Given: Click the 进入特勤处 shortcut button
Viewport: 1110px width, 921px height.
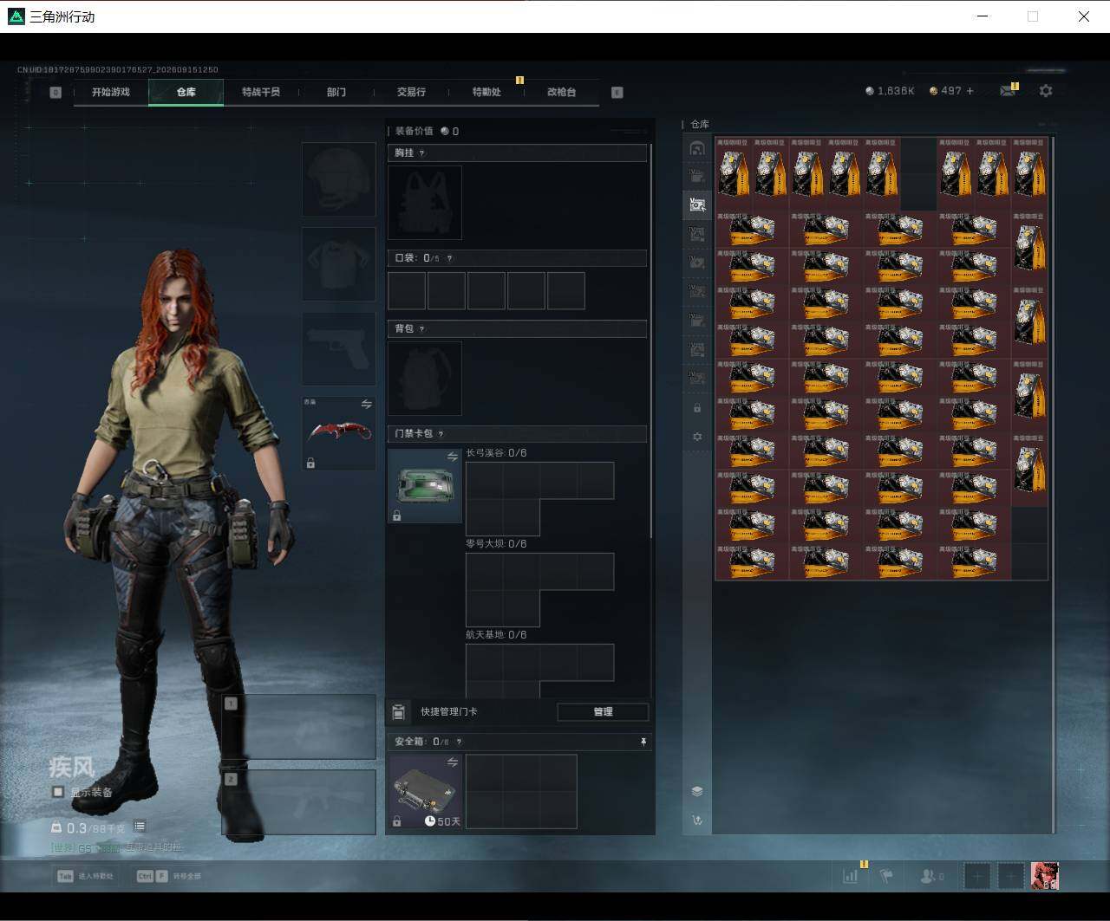Looking at the screenshot, I should tap(87, 876).
